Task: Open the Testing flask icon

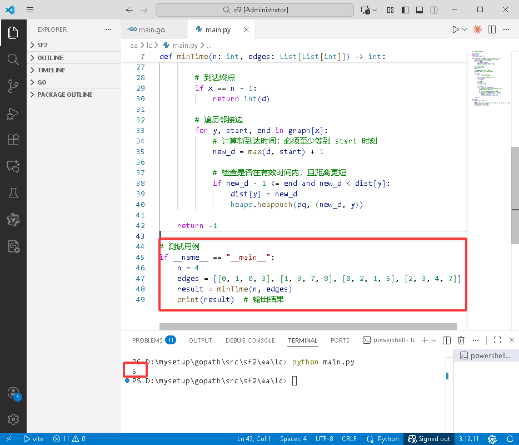Action: (x=13, y=193)
